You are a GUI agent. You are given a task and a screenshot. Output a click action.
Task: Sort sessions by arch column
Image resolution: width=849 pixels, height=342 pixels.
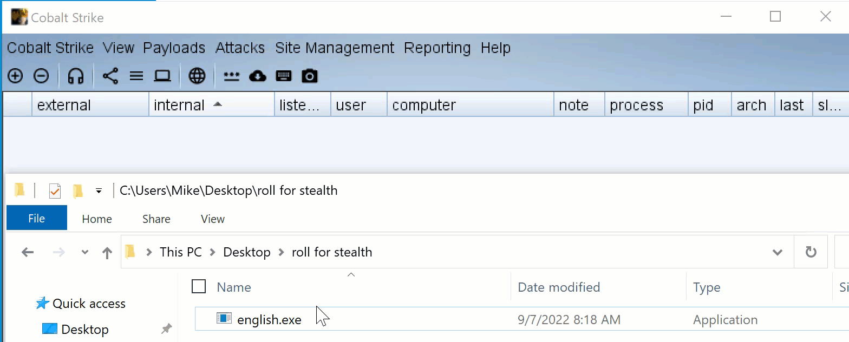(753, 105)
